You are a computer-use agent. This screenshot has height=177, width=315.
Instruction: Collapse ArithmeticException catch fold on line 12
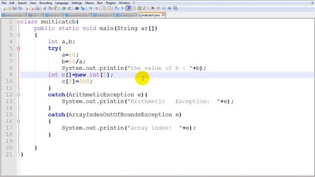[x=19, y=95]
